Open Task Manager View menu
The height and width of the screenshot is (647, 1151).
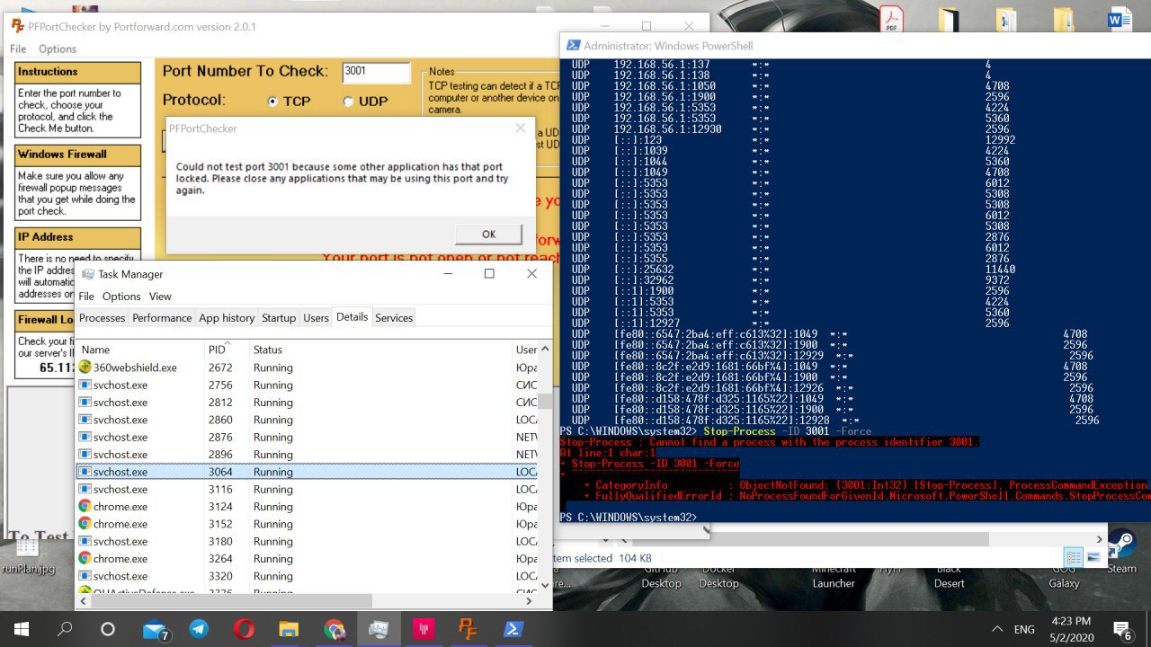point(160,297)
